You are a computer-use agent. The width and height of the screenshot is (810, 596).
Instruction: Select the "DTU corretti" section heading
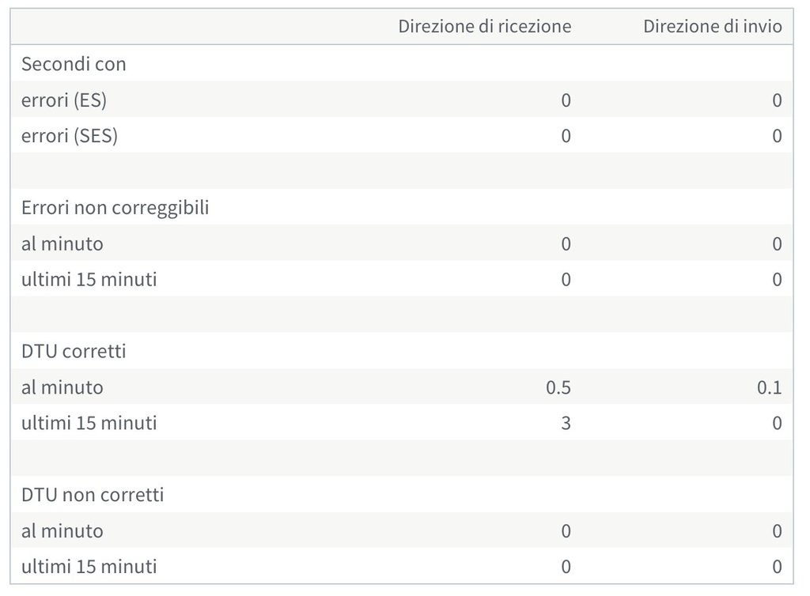click(74, 351)
